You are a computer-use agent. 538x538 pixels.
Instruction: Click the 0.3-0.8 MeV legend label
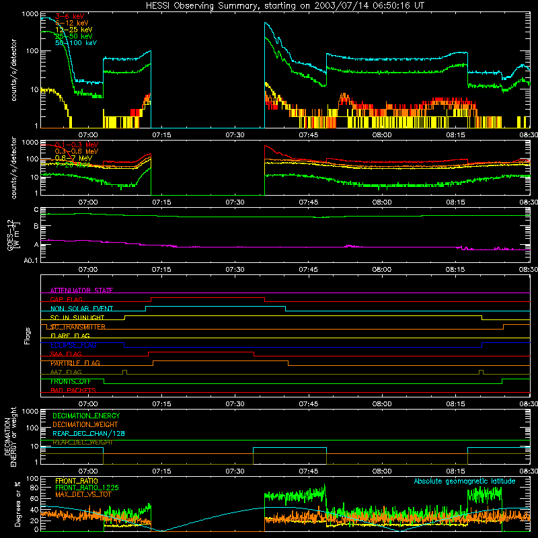coord(77,151)
